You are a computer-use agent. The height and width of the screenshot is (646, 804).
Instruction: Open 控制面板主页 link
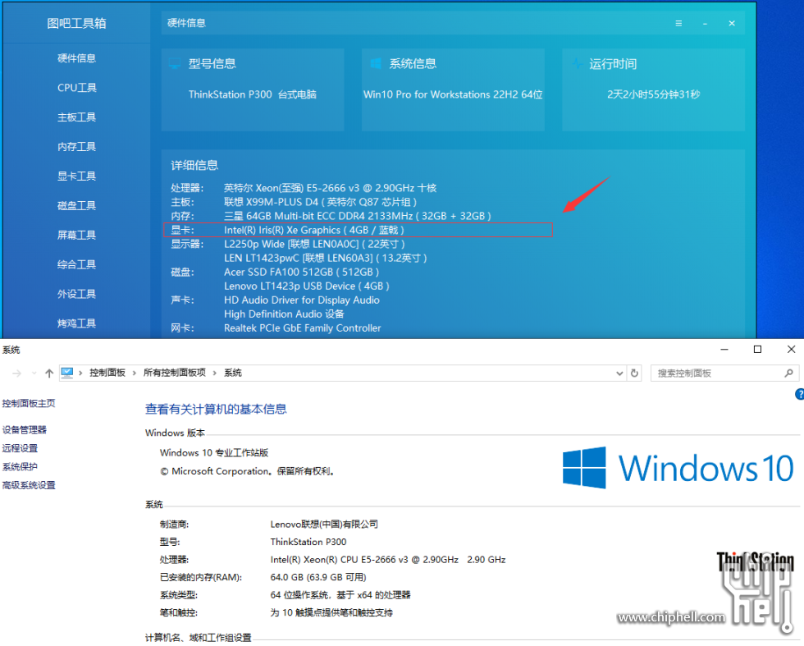29,403
